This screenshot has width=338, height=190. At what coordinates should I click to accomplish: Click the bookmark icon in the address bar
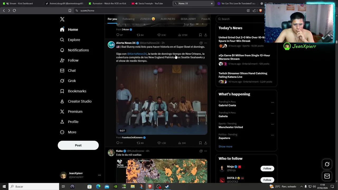click(x=70, y=11)
